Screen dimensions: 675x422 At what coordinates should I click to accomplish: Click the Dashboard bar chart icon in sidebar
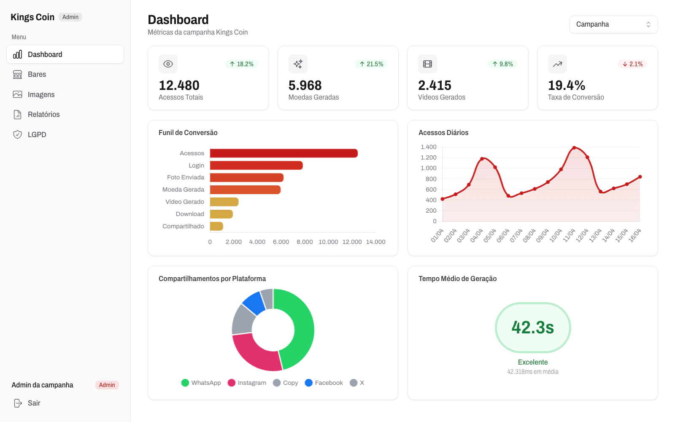(x=17, y=54)
